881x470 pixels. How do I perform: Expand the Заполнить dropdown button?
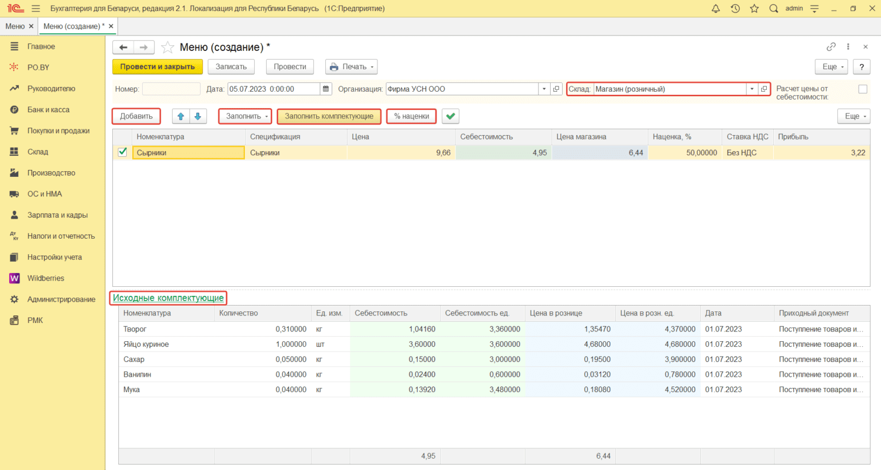[x=245, y=116]
